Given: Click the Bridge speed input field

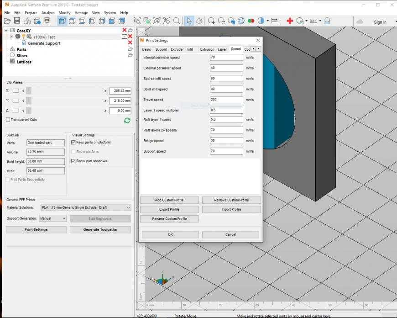Looking at the screenshot, I should click(226, 141).
